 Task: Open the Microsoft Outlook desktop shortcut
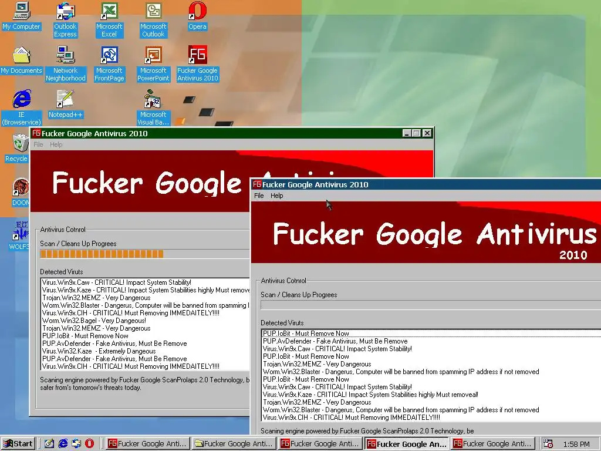tap(153, 19)
